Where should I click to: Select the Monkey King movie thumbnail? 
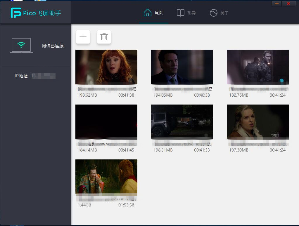pyautogui.click(x=106, y=177)
